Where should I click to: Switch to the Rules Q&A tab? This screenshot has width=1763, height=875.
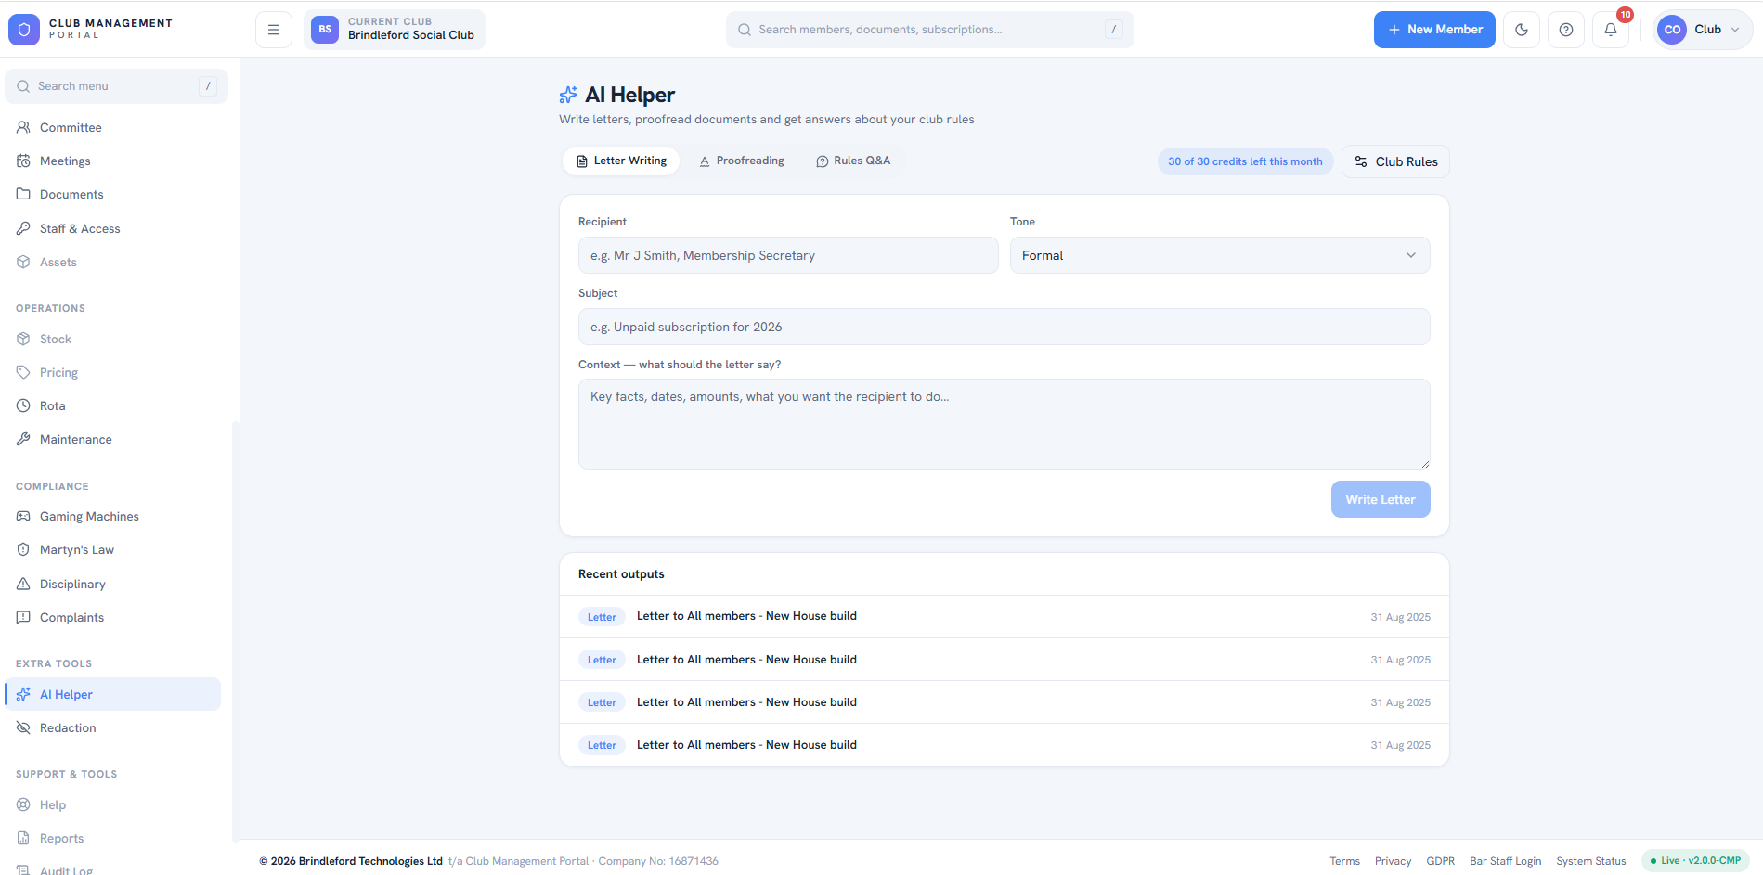[853, 161]
